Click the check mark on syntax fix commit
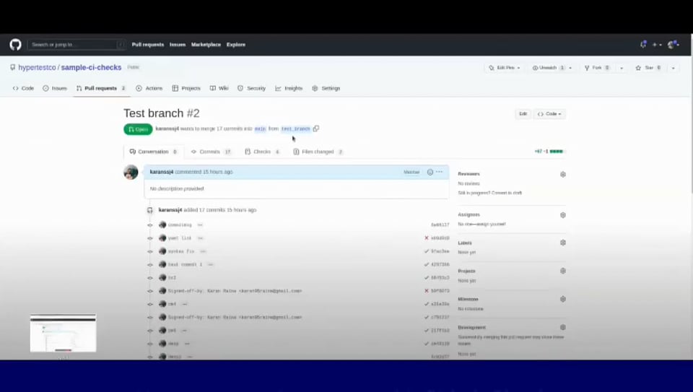This screenshot has height=392, width=693. click(427, 251)
